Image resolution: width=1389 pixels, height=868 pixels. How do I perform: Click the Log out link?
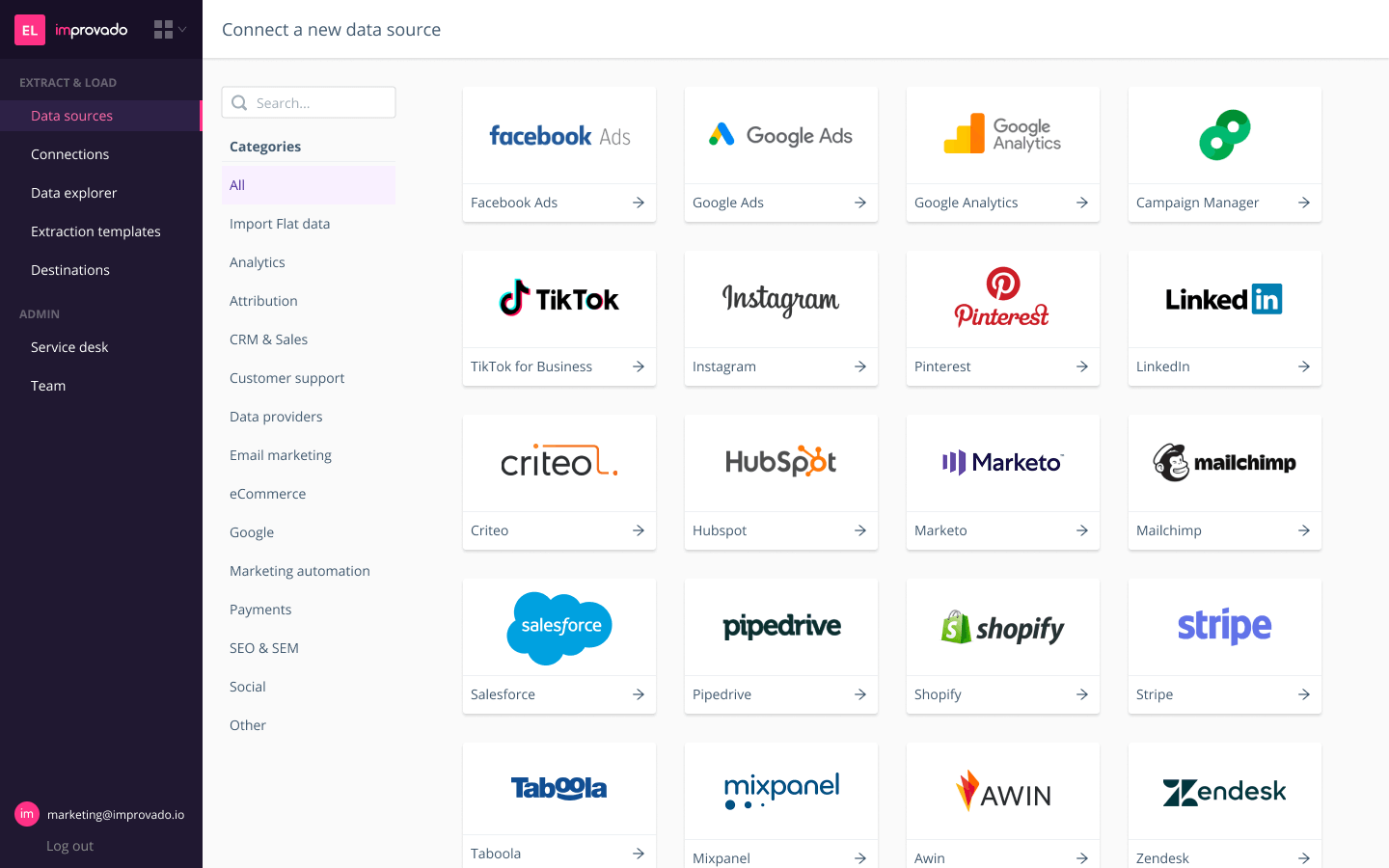tap(69, 845)
